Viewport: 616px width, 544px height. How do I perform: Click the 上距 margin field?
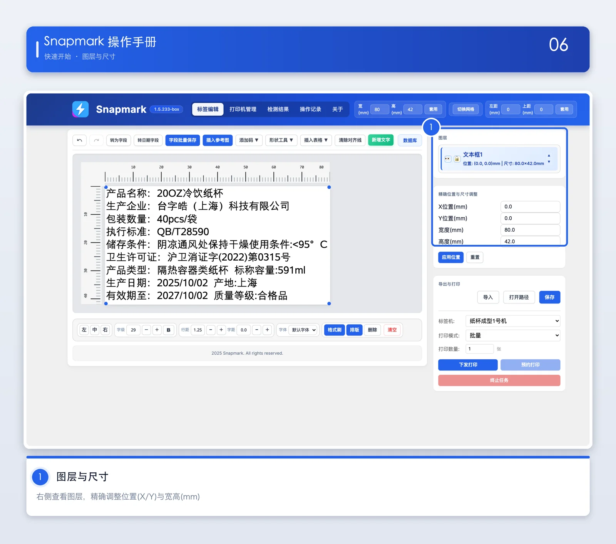click(x=544, y=109)
